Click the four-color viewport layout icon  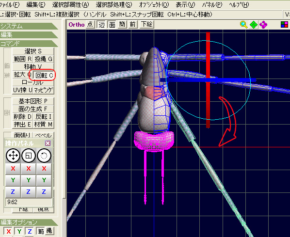(284, 25)
